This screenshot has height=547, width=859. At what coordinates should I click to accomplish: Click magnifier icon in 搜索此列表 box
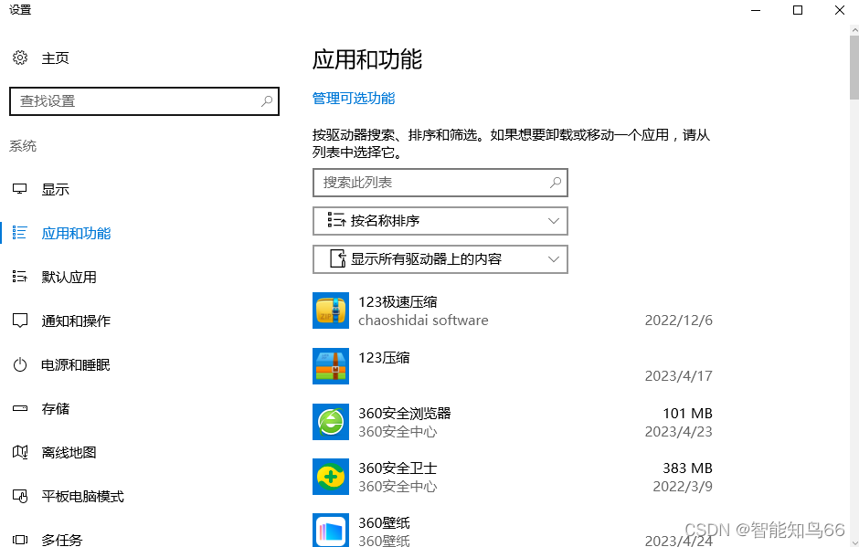click(x=556, y=183)
